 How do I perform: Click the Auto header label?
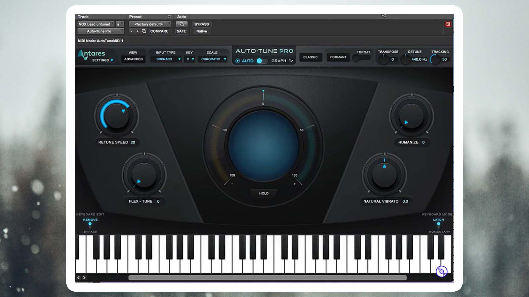[182, 16]
